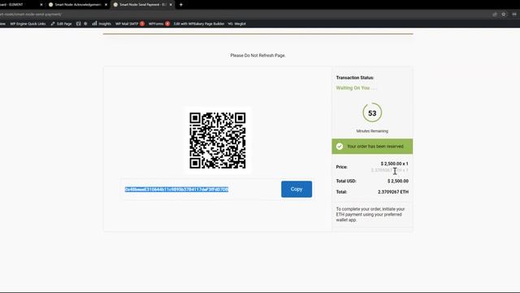Open the Weglot admin bar item
Viewport: 520px width, 293px height.
coord(236,24)
